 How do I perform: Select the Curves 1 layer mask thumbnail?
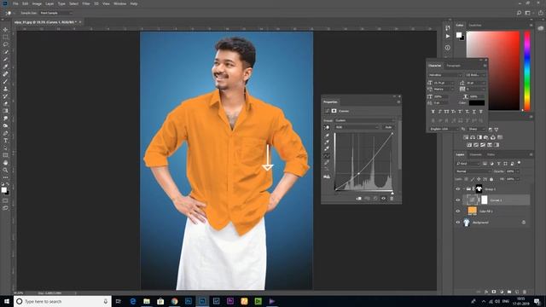pyautogui.click(x=485, y=200)
